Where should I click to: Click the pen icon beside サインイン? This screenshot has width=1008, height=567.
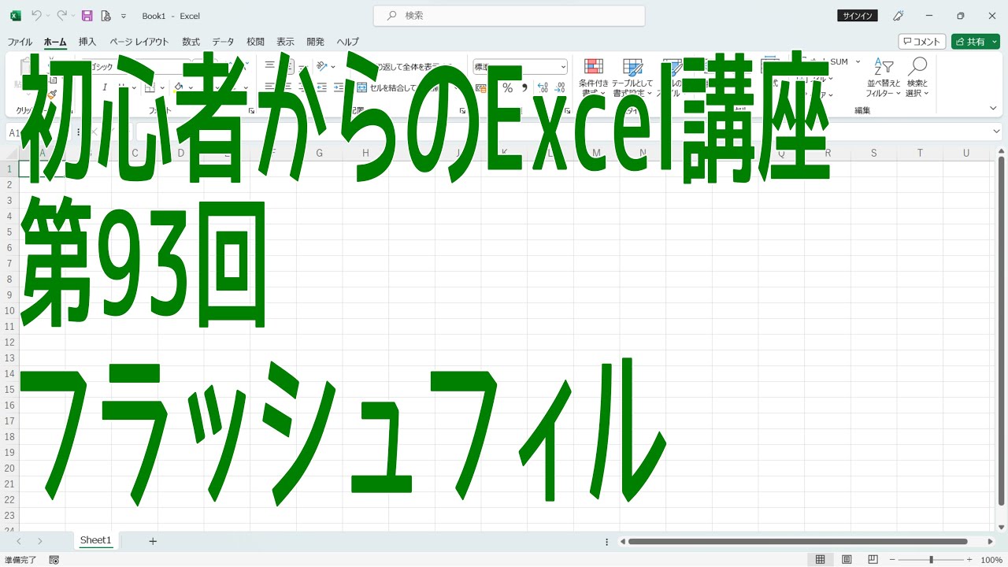898,16
